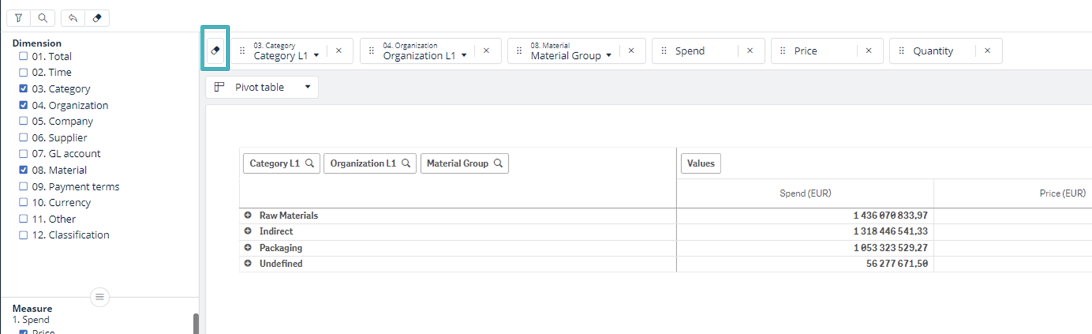Grab the drag handle on the Price chip
1092x334 pixels.
click(782, 51)
